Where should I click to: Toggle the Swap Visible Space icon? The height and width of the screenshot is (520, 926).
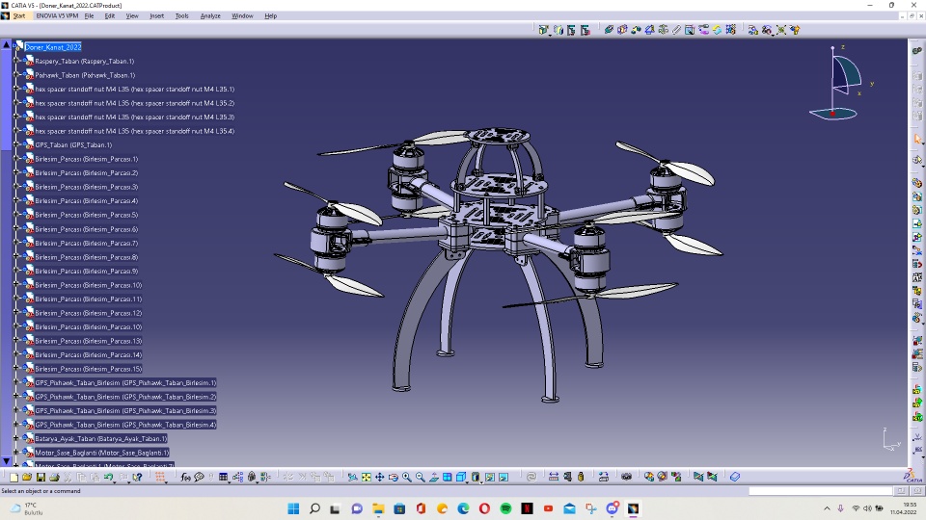(504, 477)
